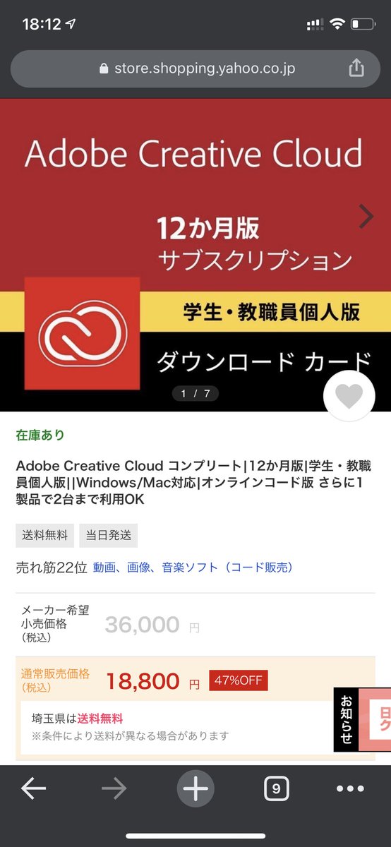Show next product image with right chevron
Viewport: 391px width, 847px height.
366,217
